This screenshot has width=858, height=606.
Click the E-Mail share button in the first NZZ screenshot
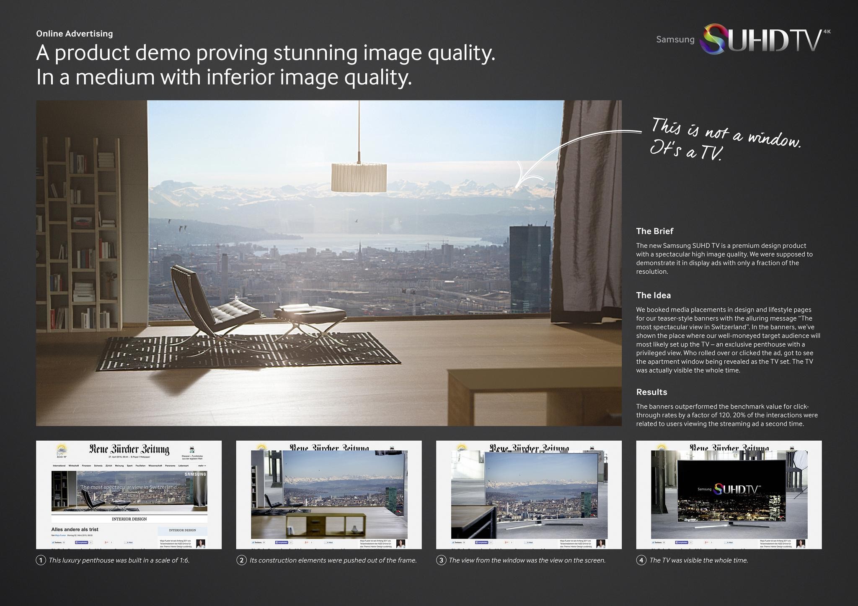point(128,542)
